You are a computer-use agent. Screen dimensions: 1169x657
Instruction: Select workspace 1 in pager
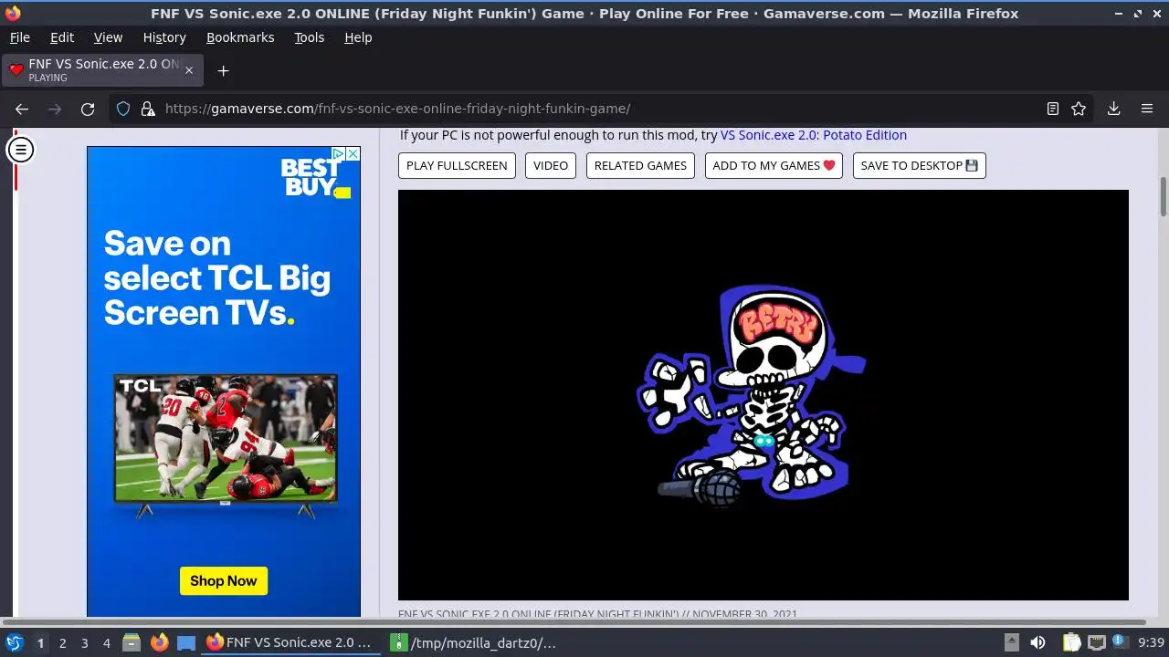[x=40, y=642]
